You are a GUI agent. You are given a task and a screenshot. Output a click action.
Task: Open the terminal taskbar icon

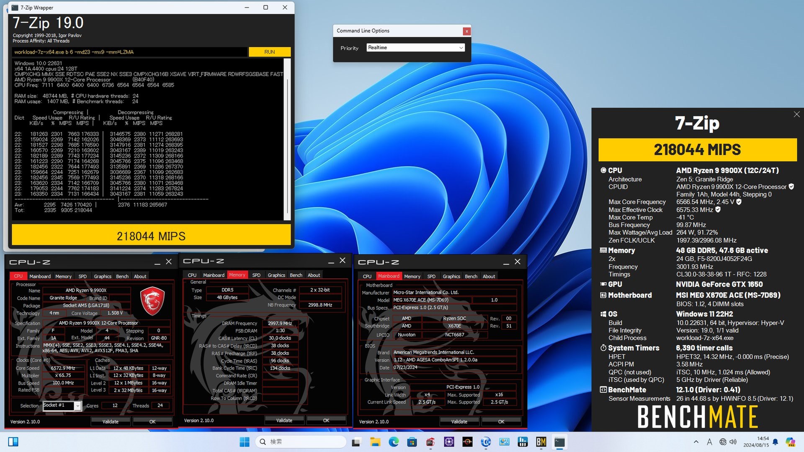[x=559, y=442]
